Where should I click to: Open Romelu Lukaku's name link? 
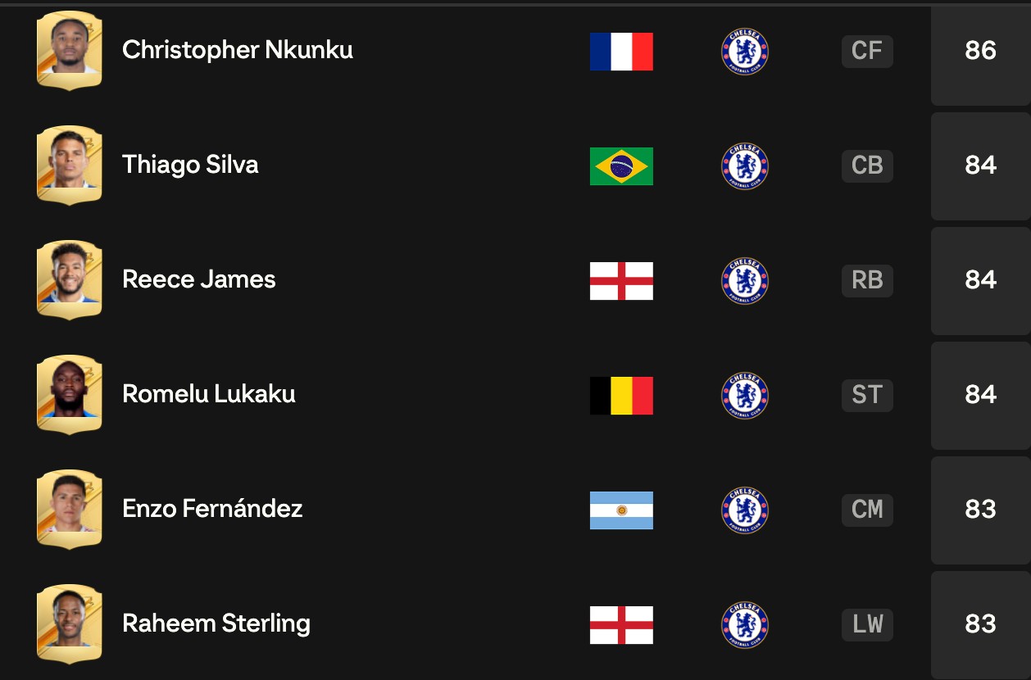coord(209,394)
